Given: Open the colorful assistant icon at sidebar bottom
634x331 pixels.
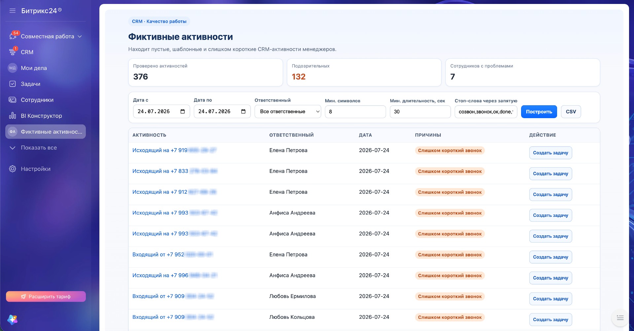Looking at the screenshot, I should [x=13, y=319].
